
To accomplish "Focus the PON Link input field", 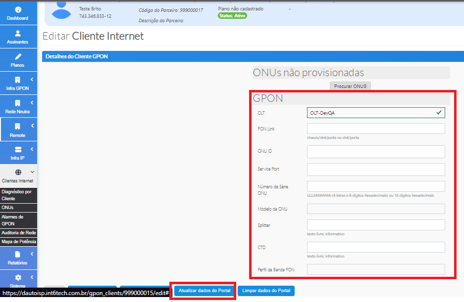I will click(375, 129).
